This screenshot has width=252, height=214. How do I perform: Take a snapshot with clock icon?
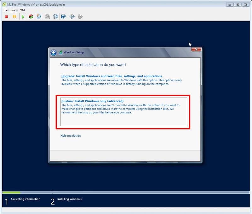coord(39,16)
